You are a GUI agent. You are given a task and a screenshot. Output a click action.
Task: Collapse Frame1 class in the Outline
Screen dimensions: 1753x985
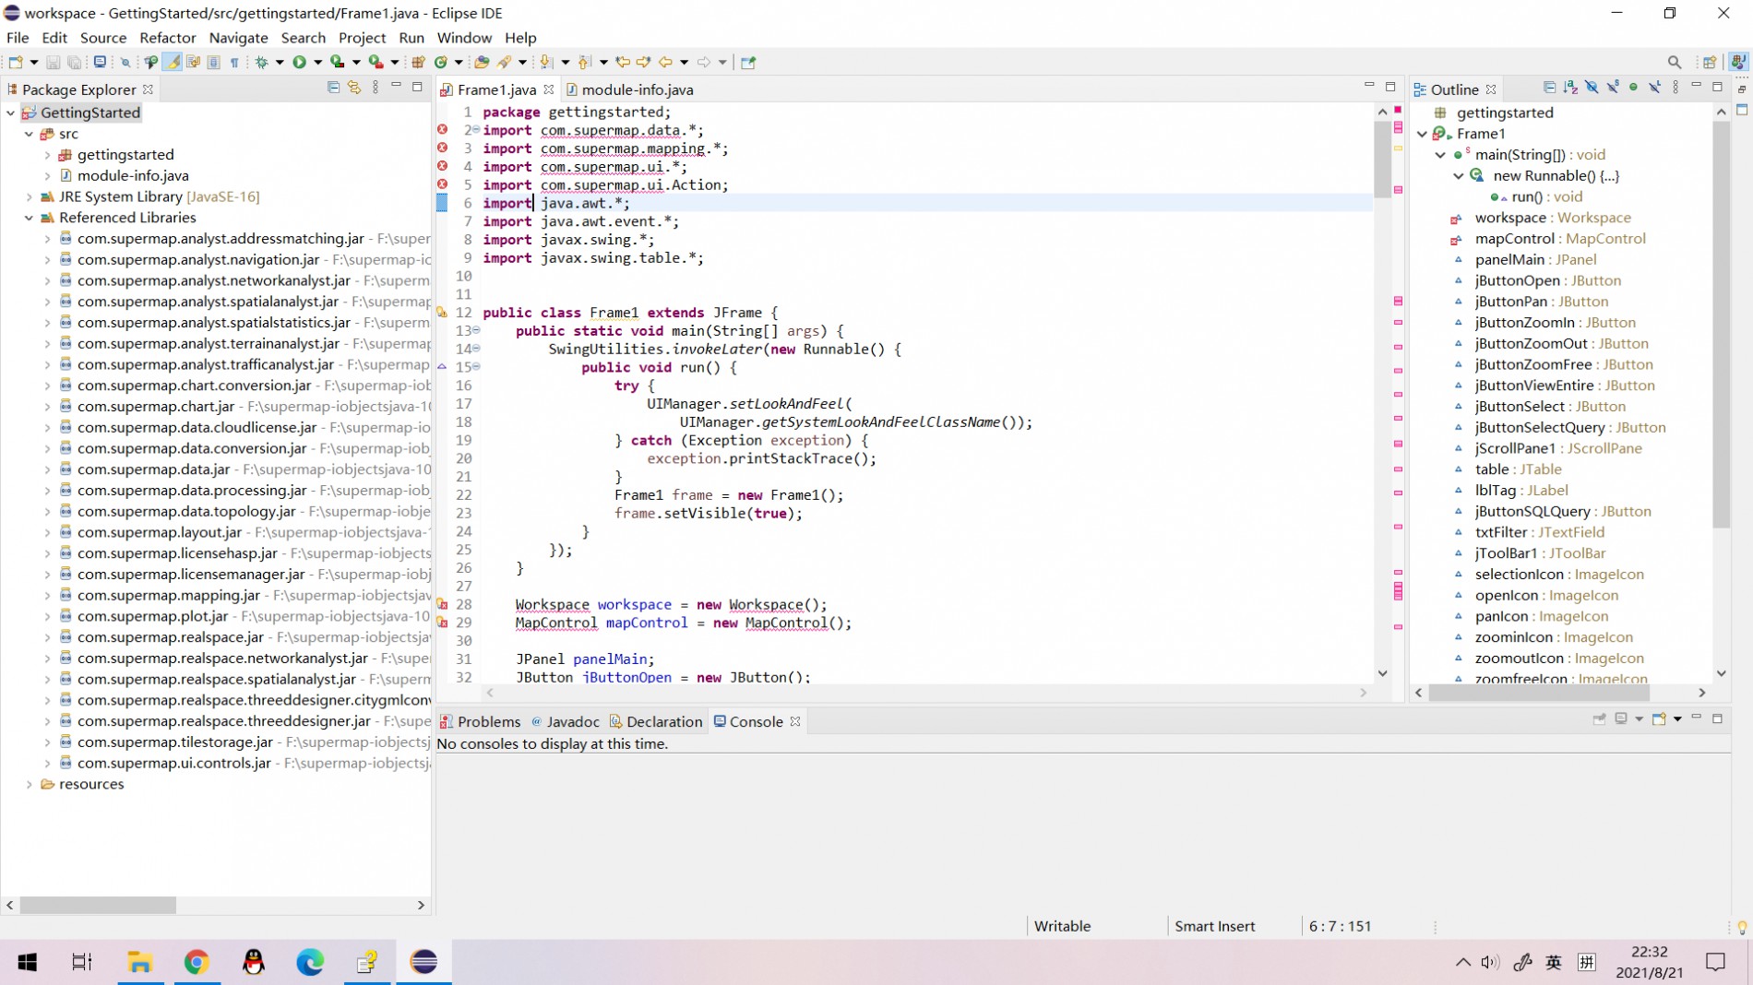pos(1422,134)
